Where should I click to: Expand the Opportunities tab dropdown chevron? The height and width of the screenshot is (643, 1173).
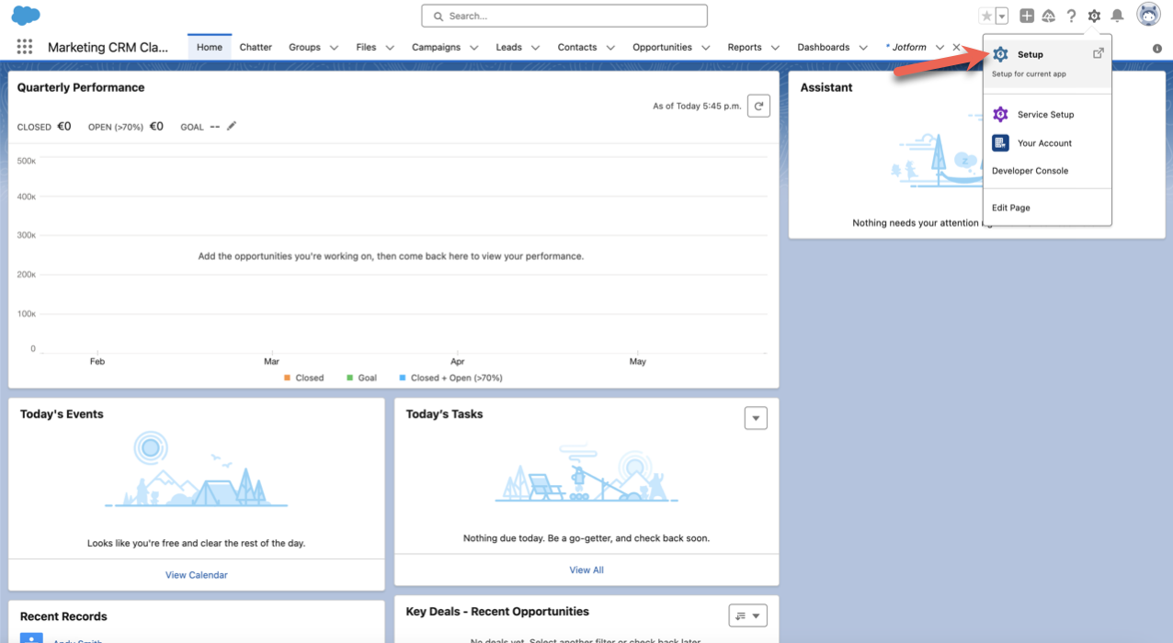[706, 48]
